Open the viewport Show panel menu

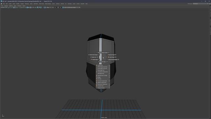point(15,6)
